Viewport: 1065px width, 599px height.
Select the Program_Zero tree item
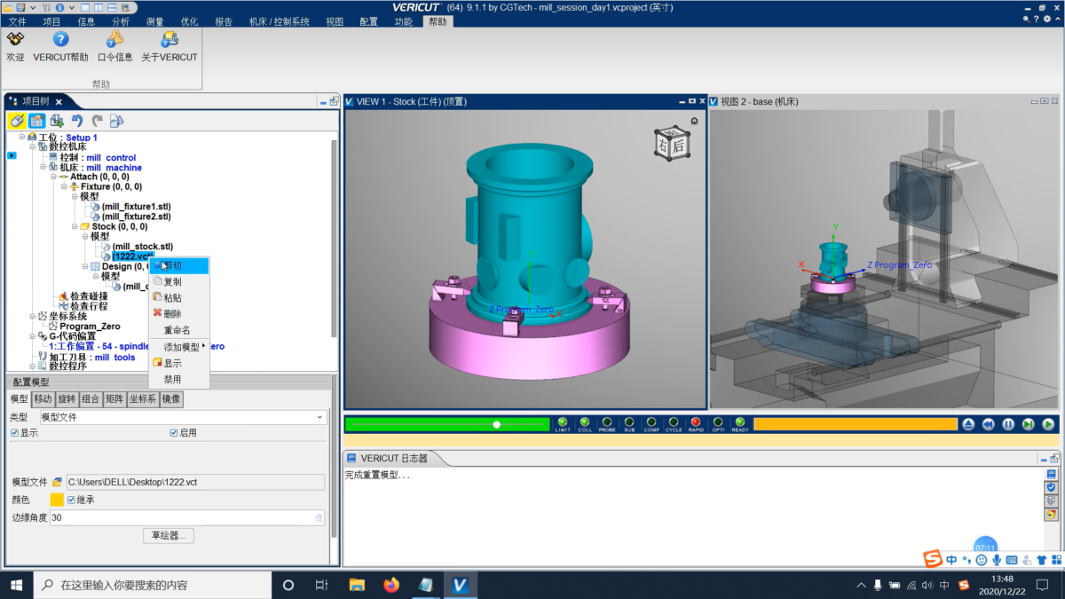pos(89,327)
